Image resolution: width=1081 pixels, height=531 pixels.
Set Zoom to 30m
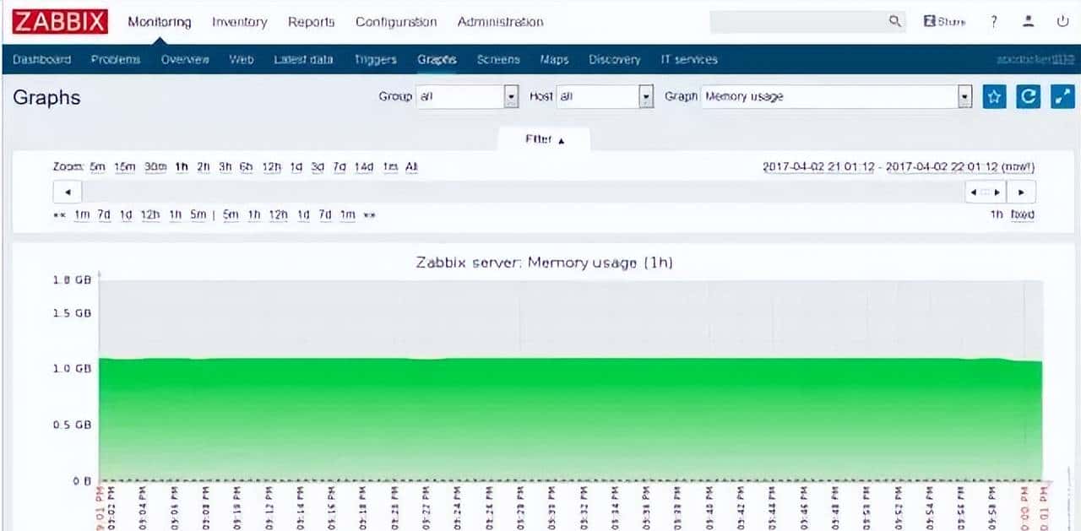click(155, 167)
